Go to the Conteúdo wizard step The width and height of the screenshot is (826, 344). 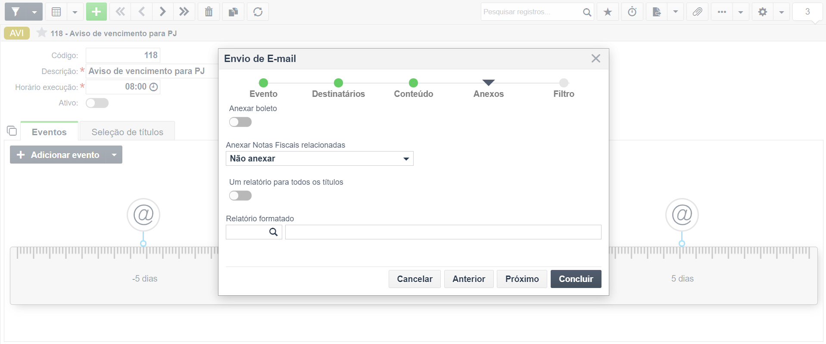click(413, 88)
